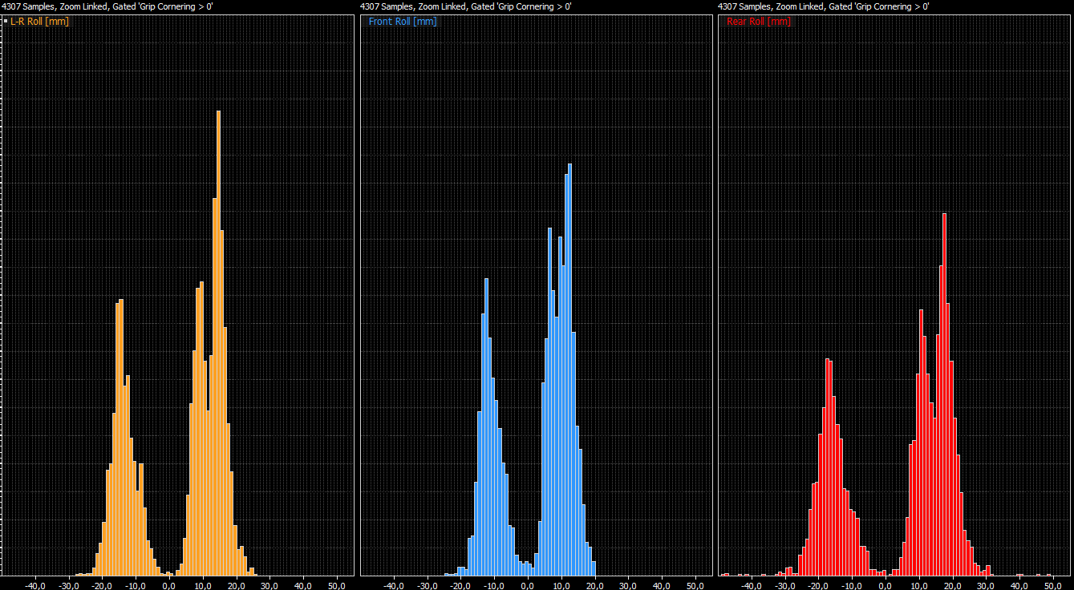
Task: Click the '-40,0' axis label under Rear Roll
Action: click(751, 585)
